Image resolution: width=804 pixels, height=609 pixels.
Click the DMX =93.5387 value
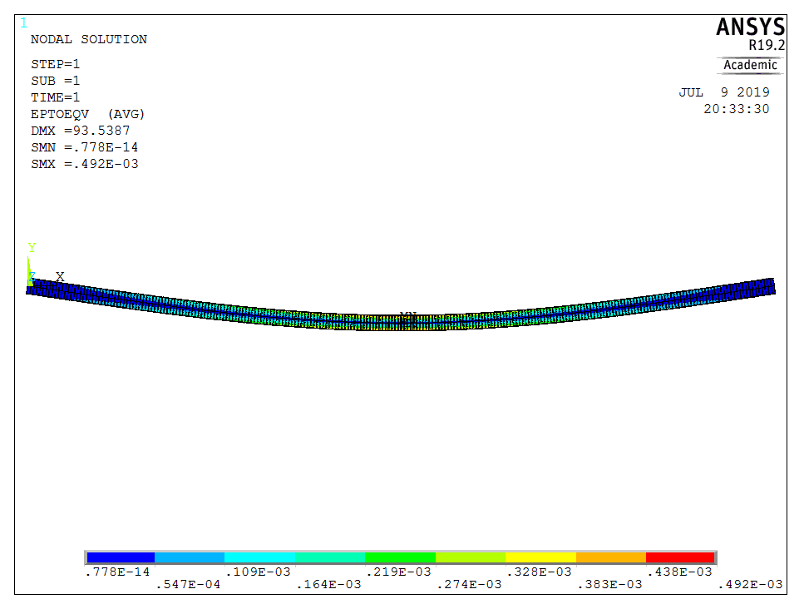click(80, 131)
